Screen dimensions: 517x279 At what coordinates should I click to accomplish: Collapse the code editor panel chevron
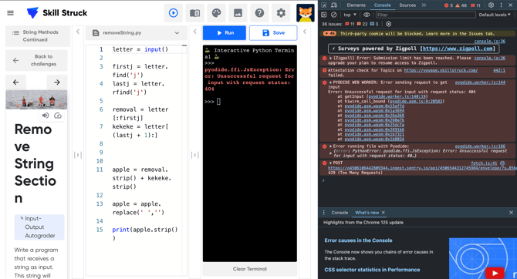point(195,32)
